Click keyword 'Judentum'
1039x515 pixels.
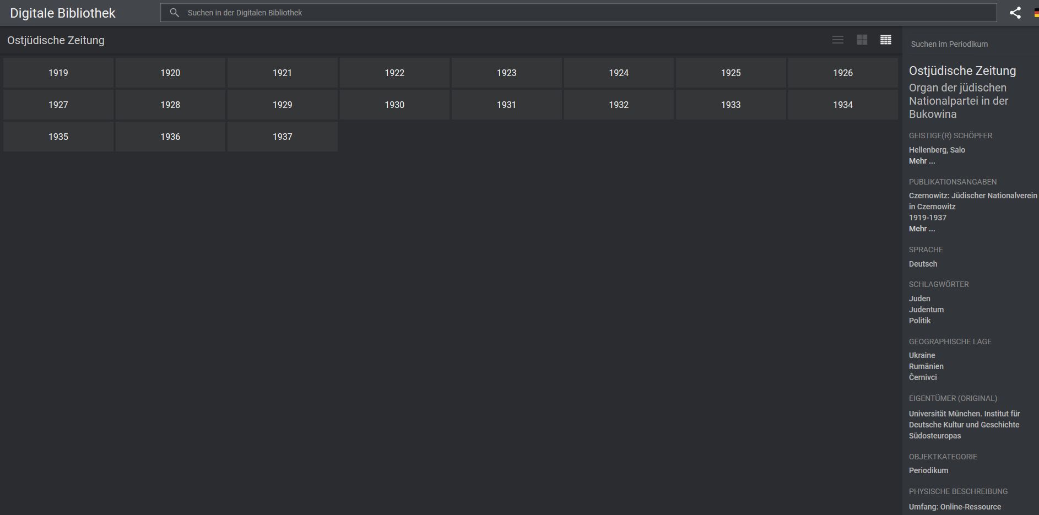pos(926,310)
